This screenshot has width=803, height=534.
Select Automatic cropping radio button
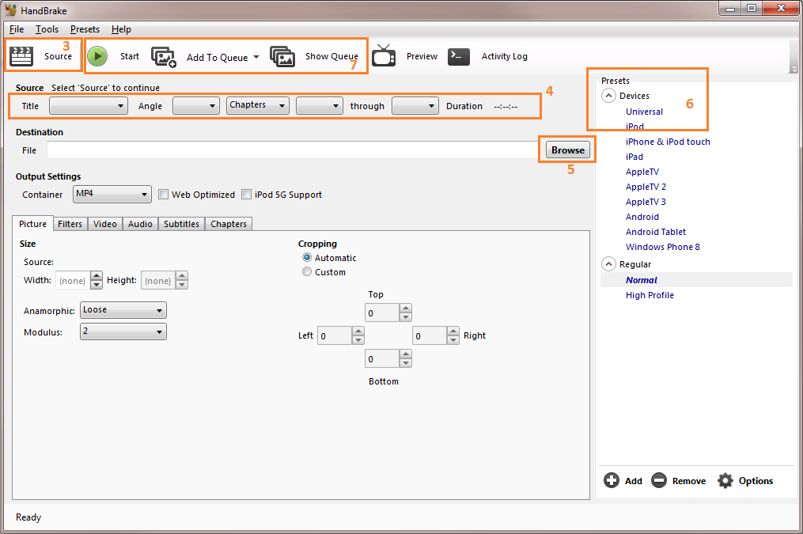307,258
